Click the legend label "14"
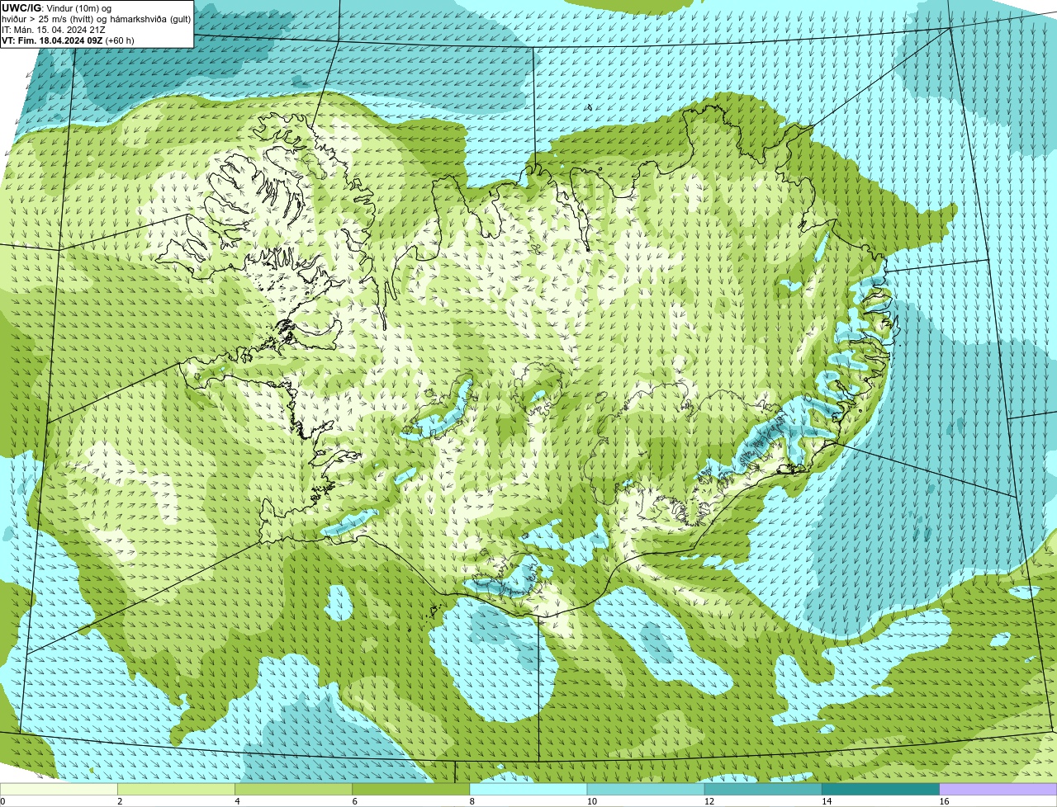This screenshot has width=1057, height=807. coord(827,801)
